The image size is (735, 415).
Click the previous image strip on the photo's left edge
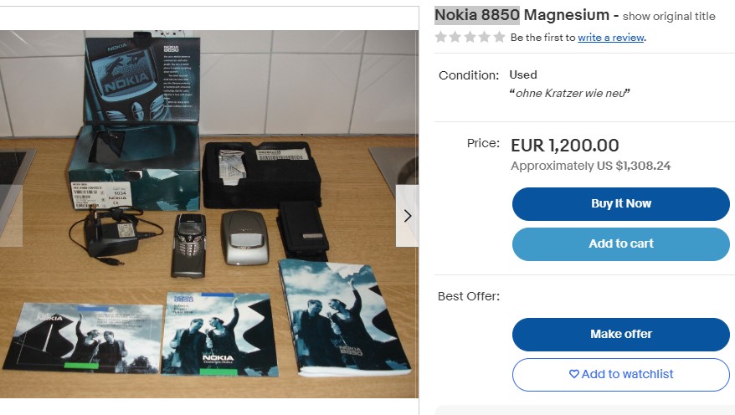[11, 216]
